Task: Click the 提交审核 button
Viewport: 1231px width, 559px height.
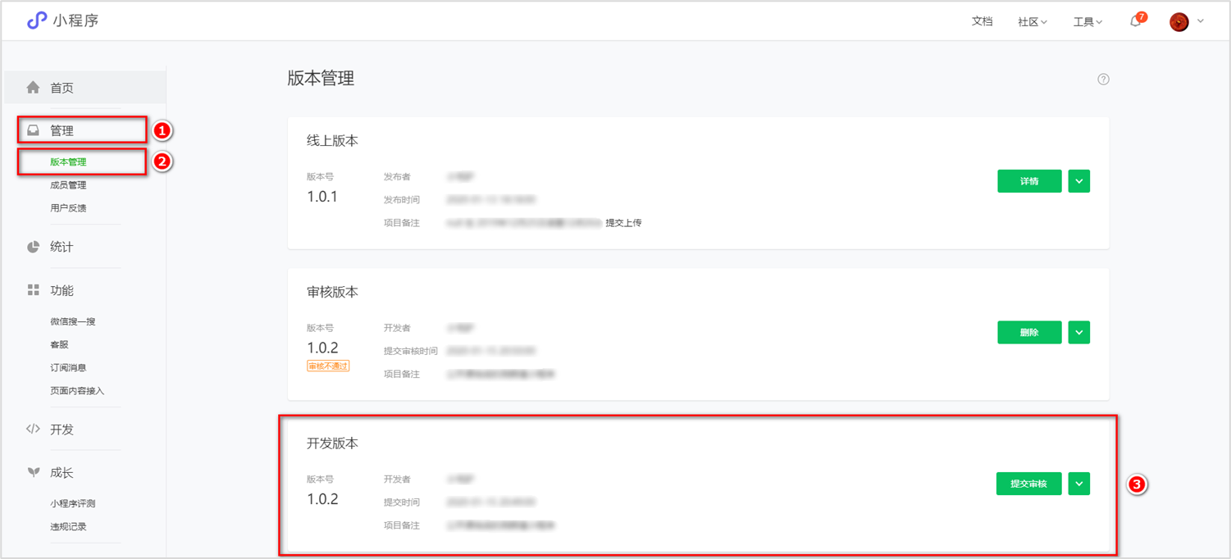Action: (1028, 484)
